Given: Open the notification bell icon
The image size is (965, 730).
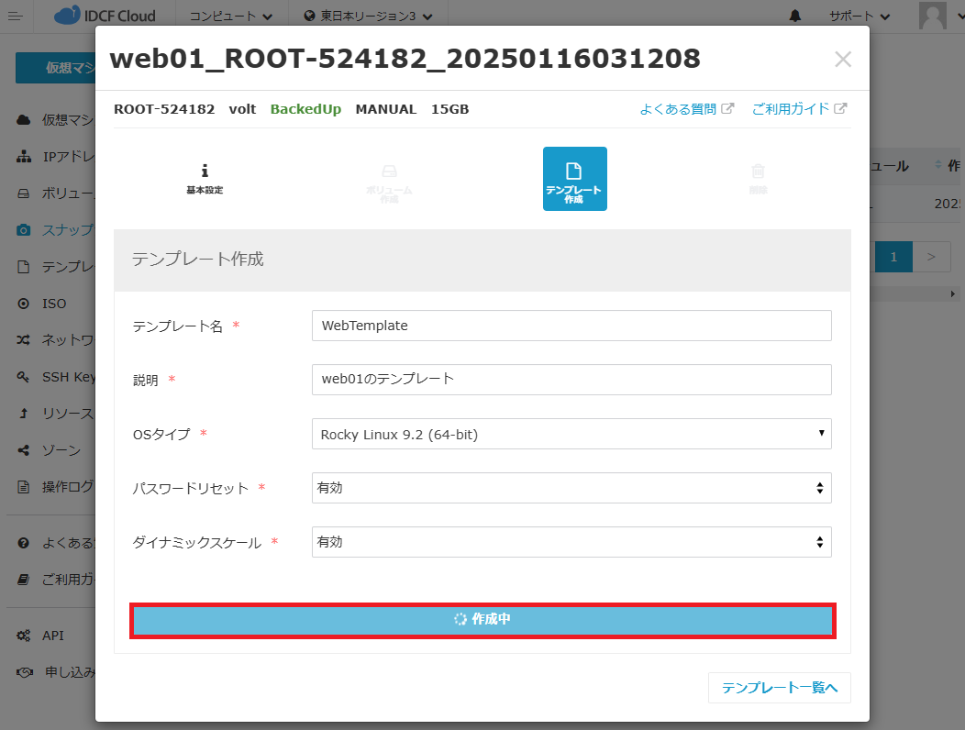Looking at the screenshot, I should point(794,16).
